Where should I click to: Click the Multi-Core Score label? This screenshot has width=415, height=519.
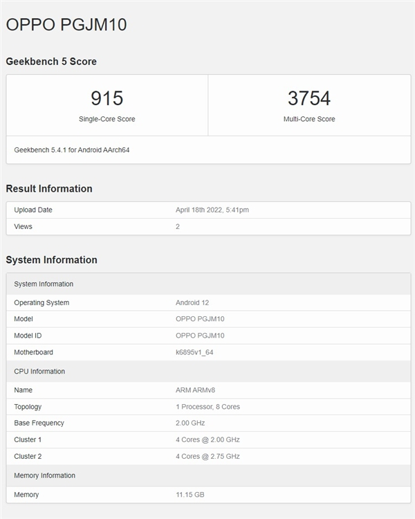[308, 119]
